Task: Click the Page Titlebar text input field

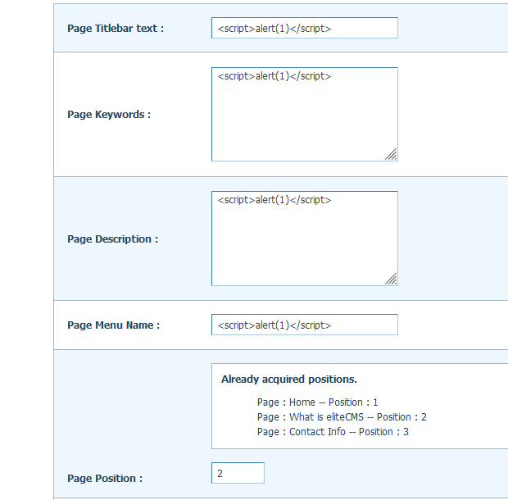Action: 305,28
